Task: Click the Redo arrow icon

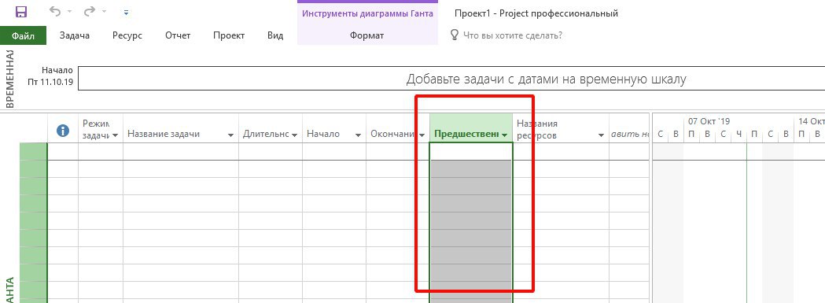Action: pos(90,12)
